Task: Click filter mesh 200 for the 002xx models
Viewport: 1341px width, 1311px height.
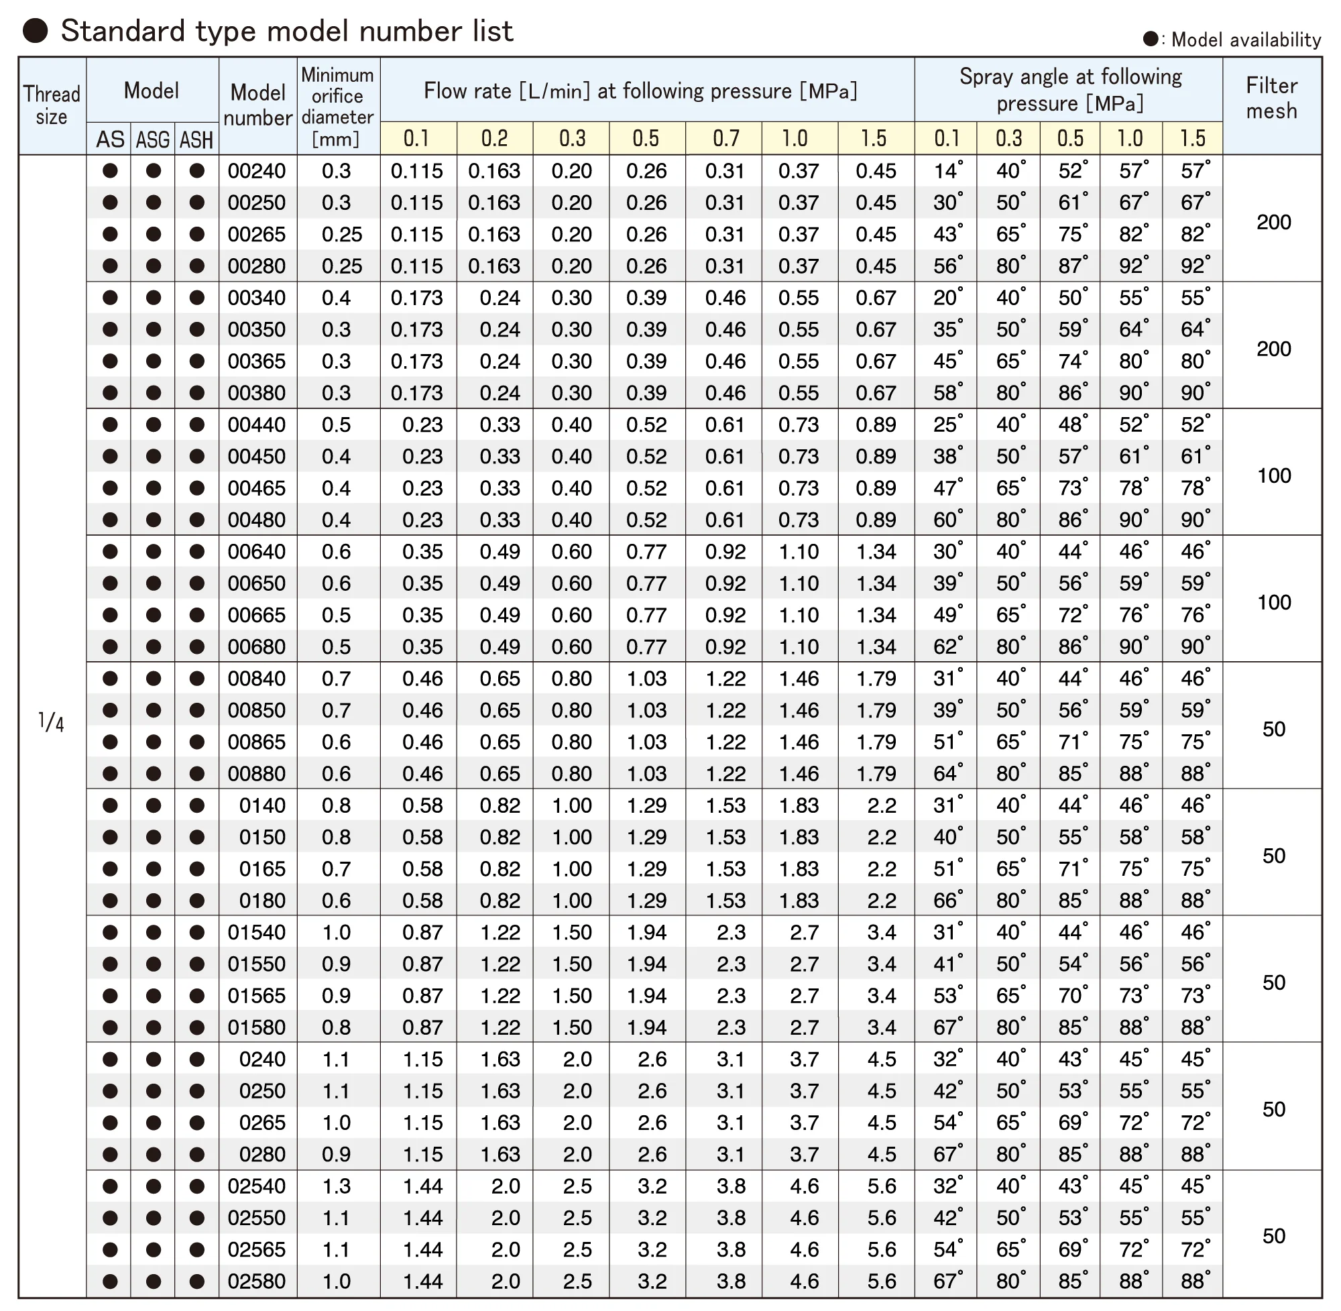Action: 1273,222
